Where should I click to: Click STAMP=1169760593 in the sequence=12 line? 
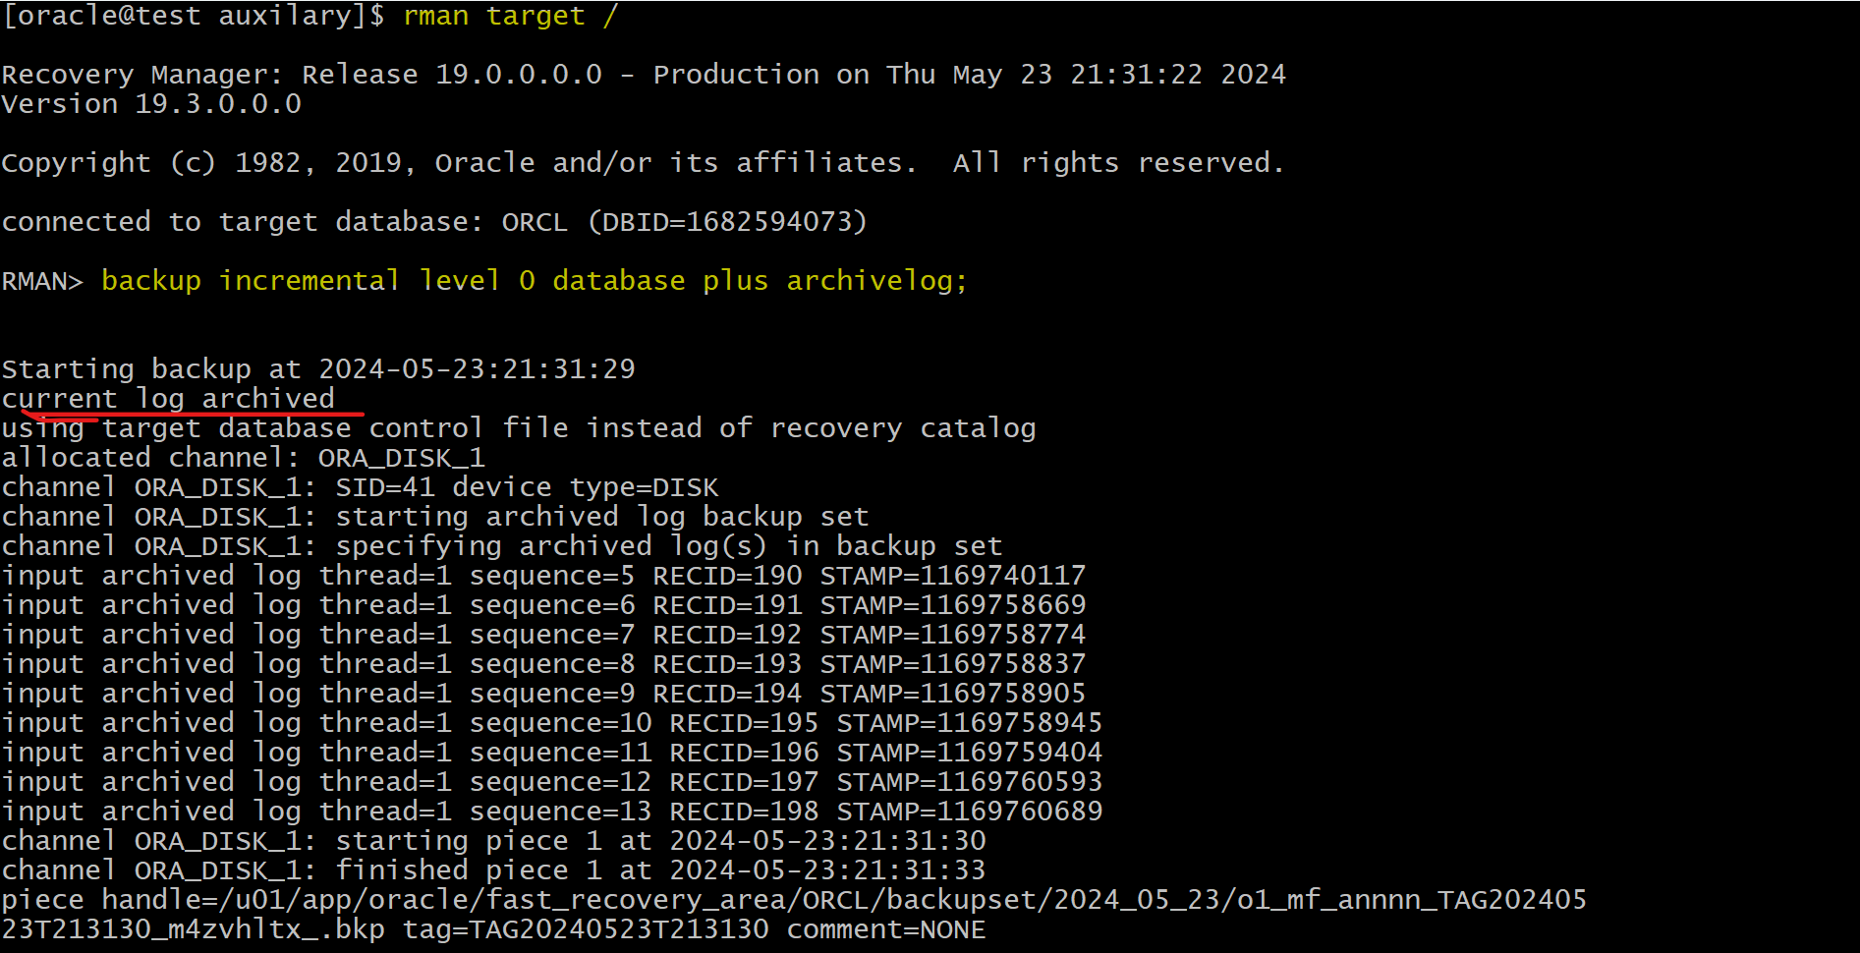(x=970, y=782)
